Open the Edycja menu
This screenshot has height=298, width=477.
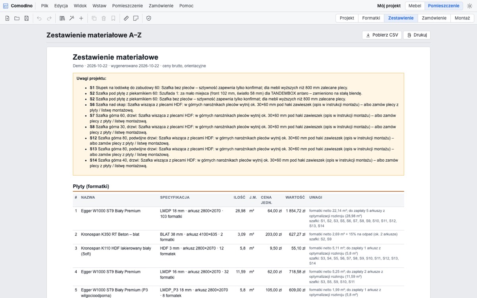[x=61, y=6]
